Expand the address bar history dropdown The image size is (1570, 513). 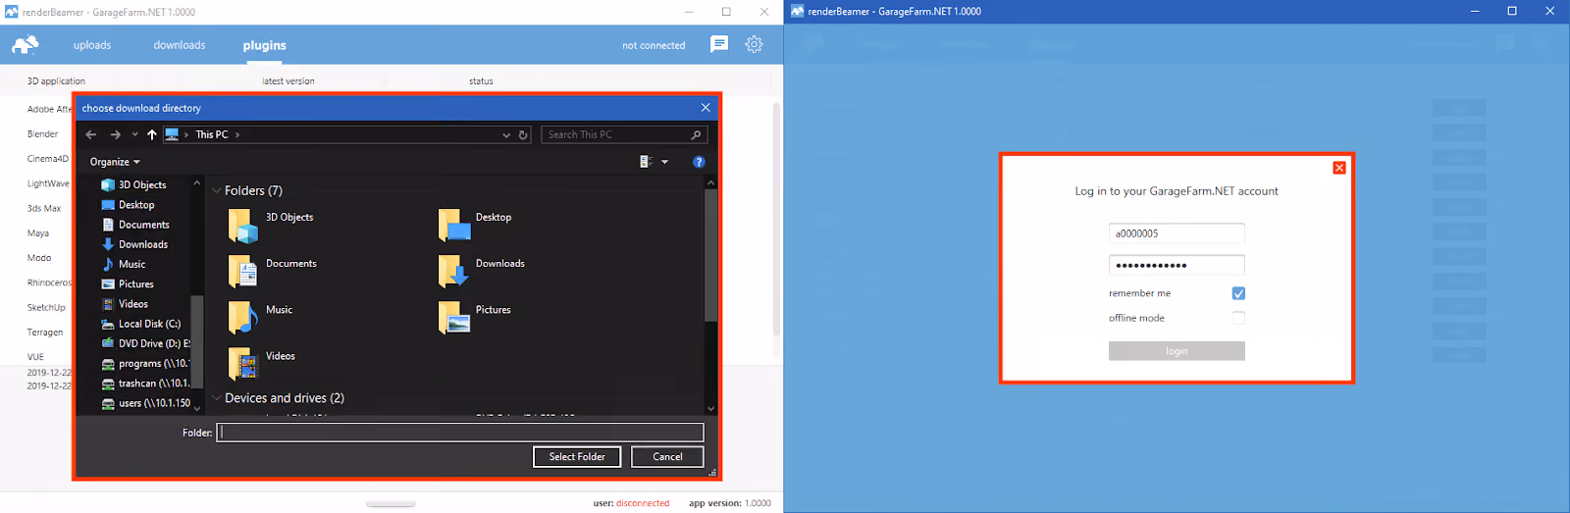coord(506,135)
